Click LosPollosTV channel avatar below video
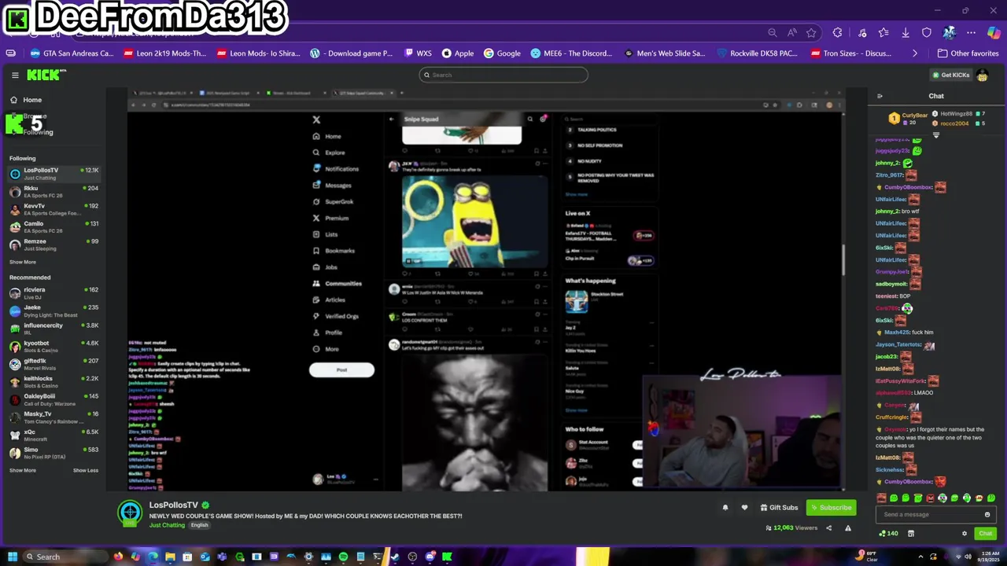The image size is (1007, 566). click(x=130, y=513)
